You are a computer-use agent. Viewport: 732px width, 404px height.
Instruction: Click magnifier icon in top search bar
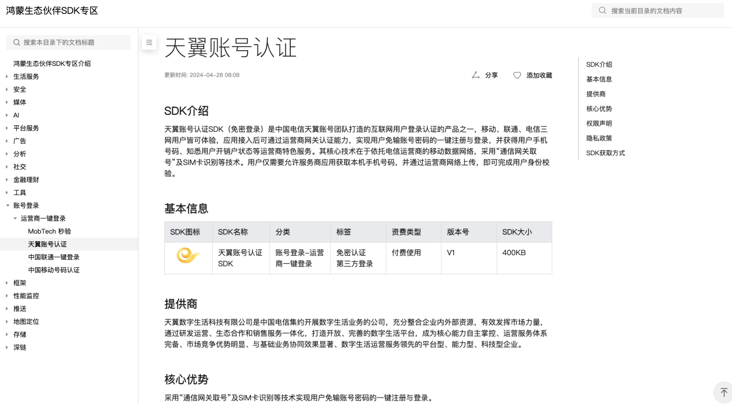(603, 10)
